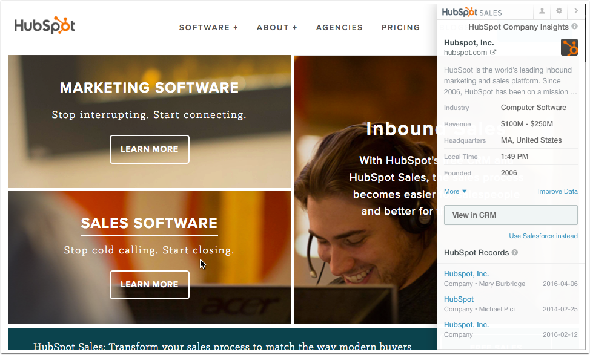Expand the Software + menu
The image size is (590, 355).
(x=209, y=27)
